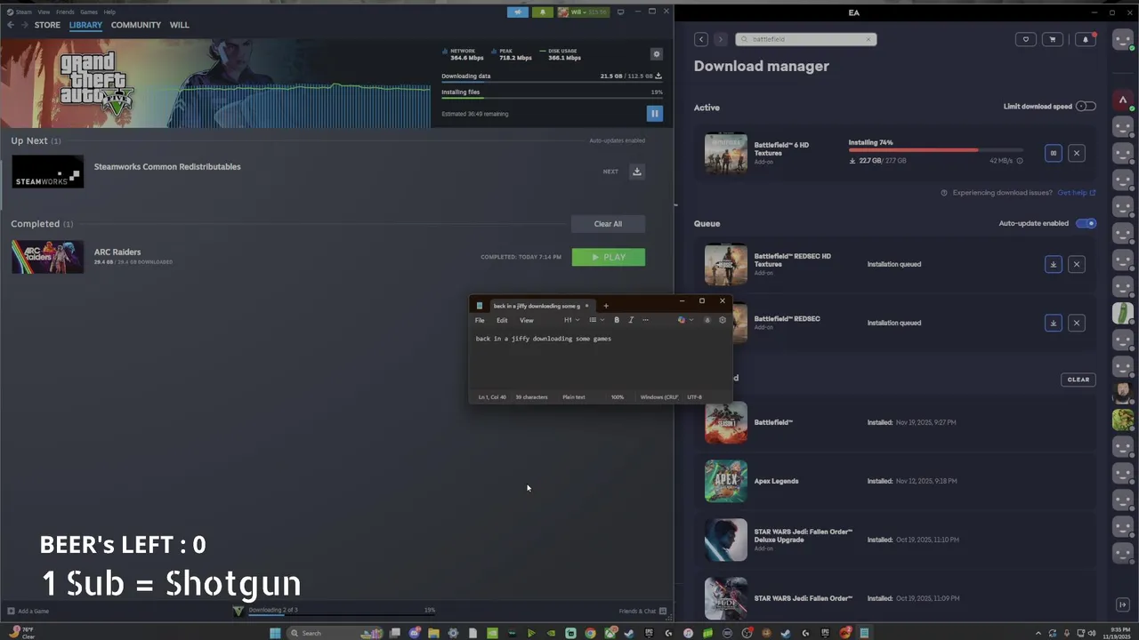Collapse EA friends sidebar arrow
Viewport: 1139px width, 640px height.
[1122, 604]
